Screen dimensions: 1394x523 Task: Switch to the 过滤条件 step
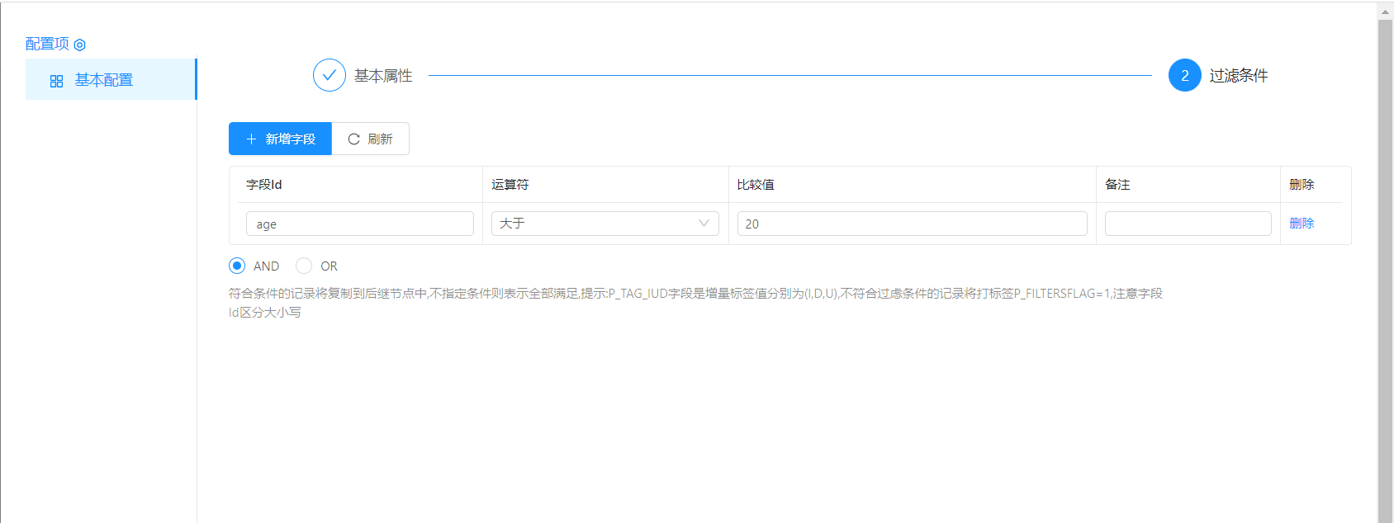coord(1238,76)
